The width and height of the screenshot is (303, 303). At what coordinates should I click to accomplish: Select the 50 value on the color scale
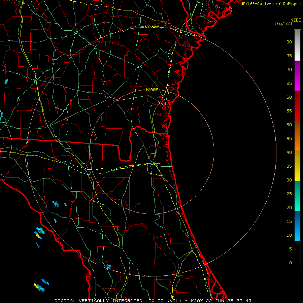coord(289,125)
